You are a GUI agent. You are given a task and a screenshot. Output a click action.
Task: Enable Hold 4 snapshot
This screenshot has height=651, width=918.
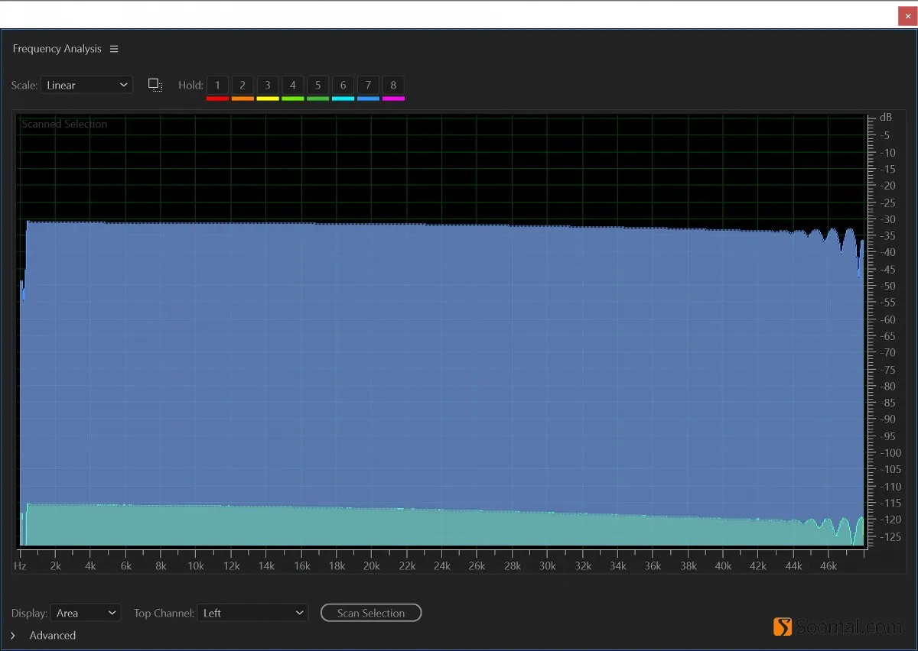[x=293, y=85]
